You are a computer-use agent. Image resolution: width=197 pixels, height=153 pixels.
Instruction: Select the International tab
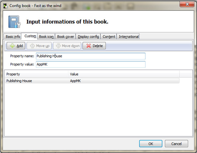(129, 37)
